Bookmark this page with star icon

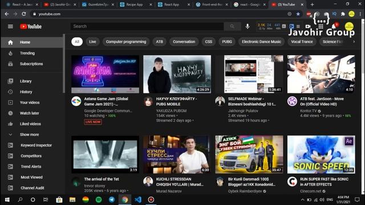click(298, 14)
